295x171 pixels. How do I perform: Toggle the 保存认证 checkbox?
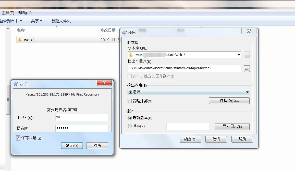(x=18, y=138)
